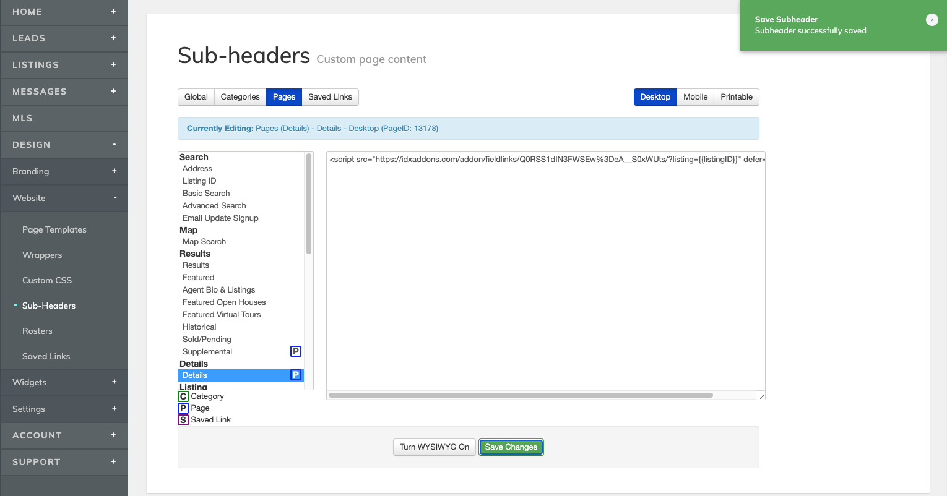947x496 pixels.
Task: Open the Global tab
Action: click(x=196, y=97)
